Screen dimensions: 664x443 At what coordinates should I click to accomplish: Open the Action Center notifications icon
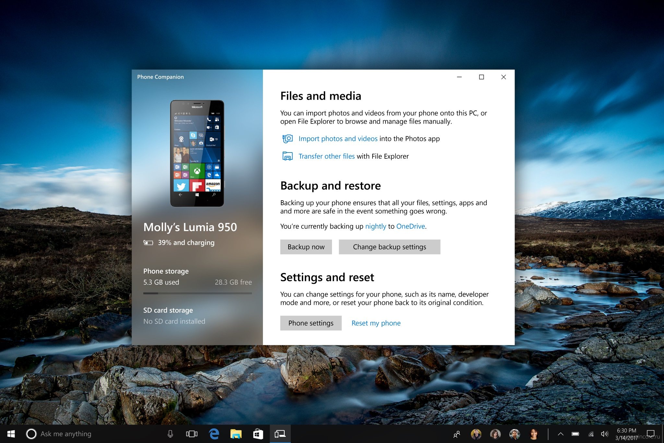651,434
